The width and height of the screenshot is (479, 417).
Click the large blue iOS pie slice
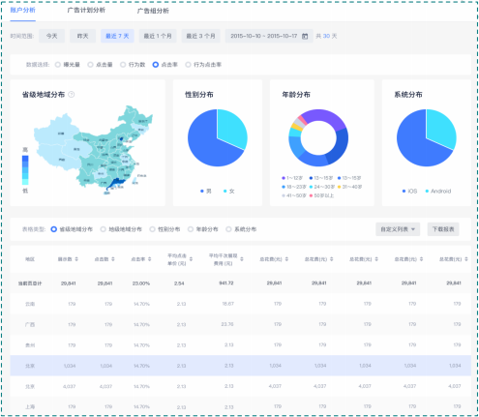click(x=414, y=145)
